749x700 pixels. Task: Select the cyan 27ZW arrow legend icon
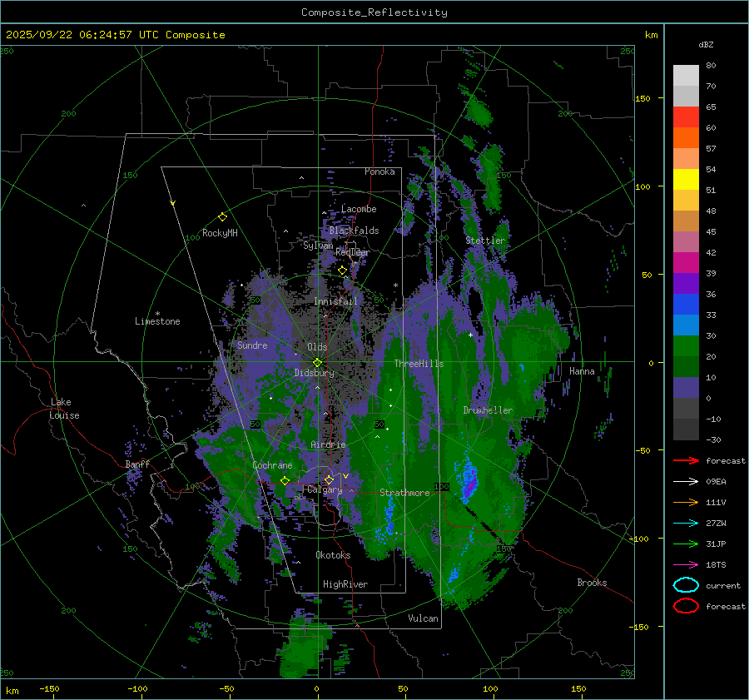(686, 523)
